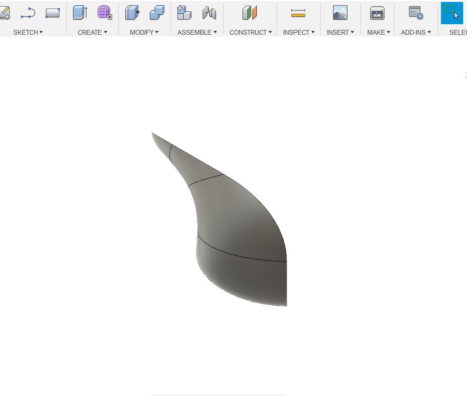Open the Insert image icon

(x=340, y=13)
